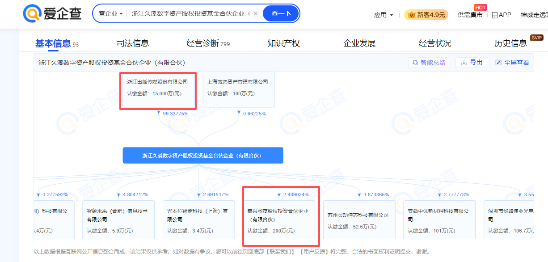This screenshot has width=548, height=262.
Task: Click the 全屏查看 fullscreen button
Action: [512, 63]
